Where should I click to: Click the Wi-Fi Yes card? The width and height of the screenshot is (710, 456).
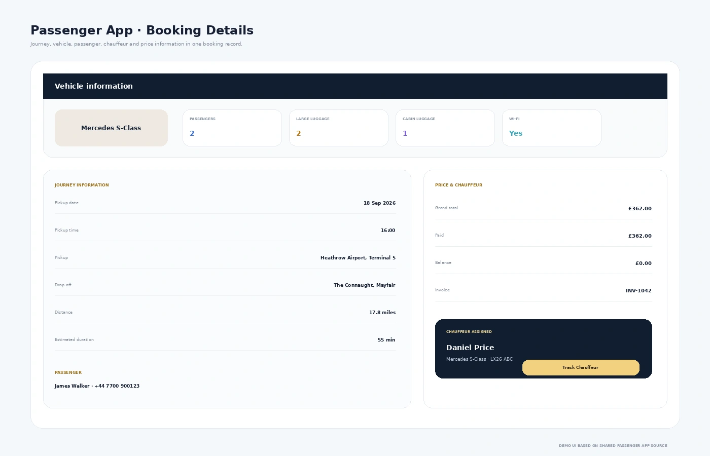click(552, 128)
